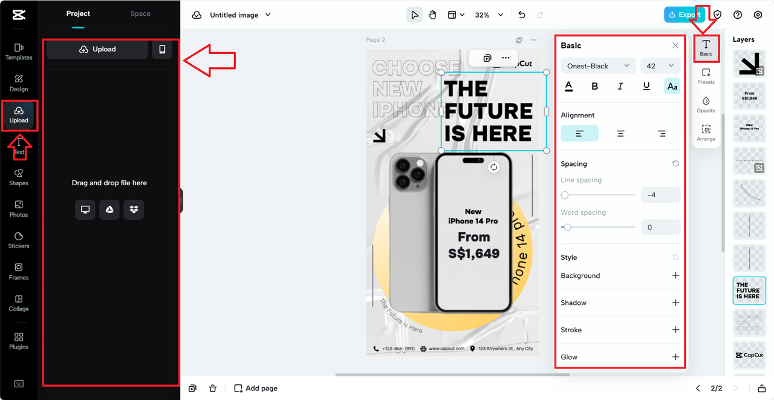Open the canvas layout size dropdown
The width and height of the screenshot is (774, 400).
[456, 15]
